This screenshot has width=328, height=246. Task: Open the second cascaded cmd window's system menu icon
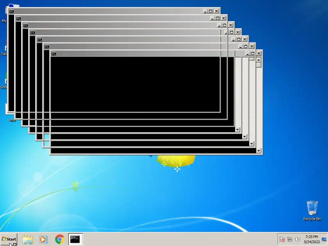coord(18,19)
